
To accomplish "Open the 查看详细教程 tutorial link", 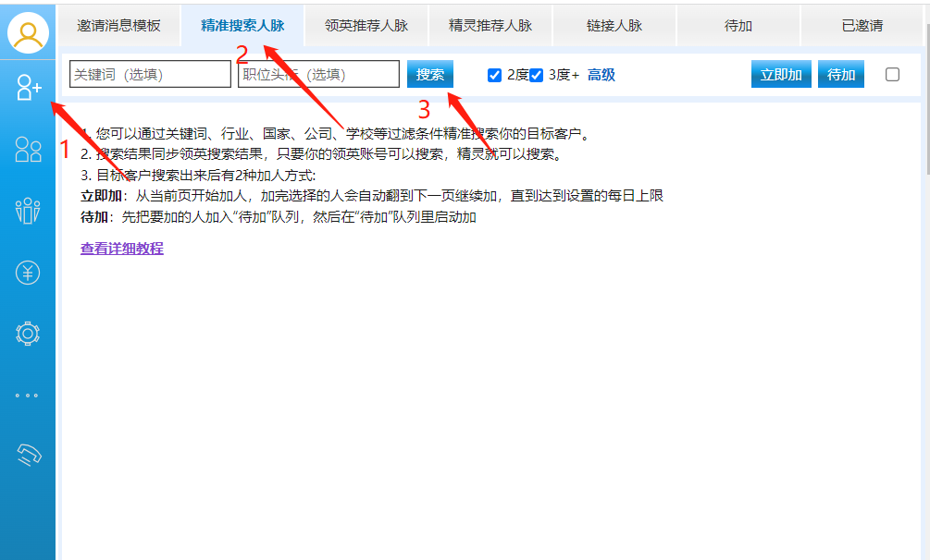I will (x=122, y=249).
